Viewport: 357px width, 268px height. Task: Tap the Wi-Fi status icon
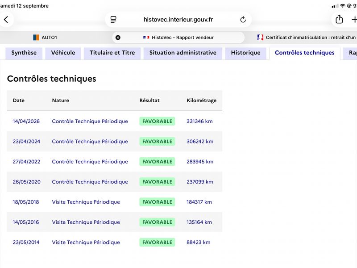tap(342, 6)
